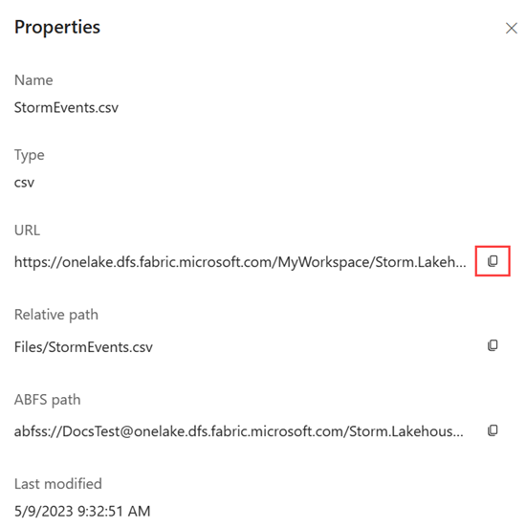Copy the Relative path value

point(493,345)
